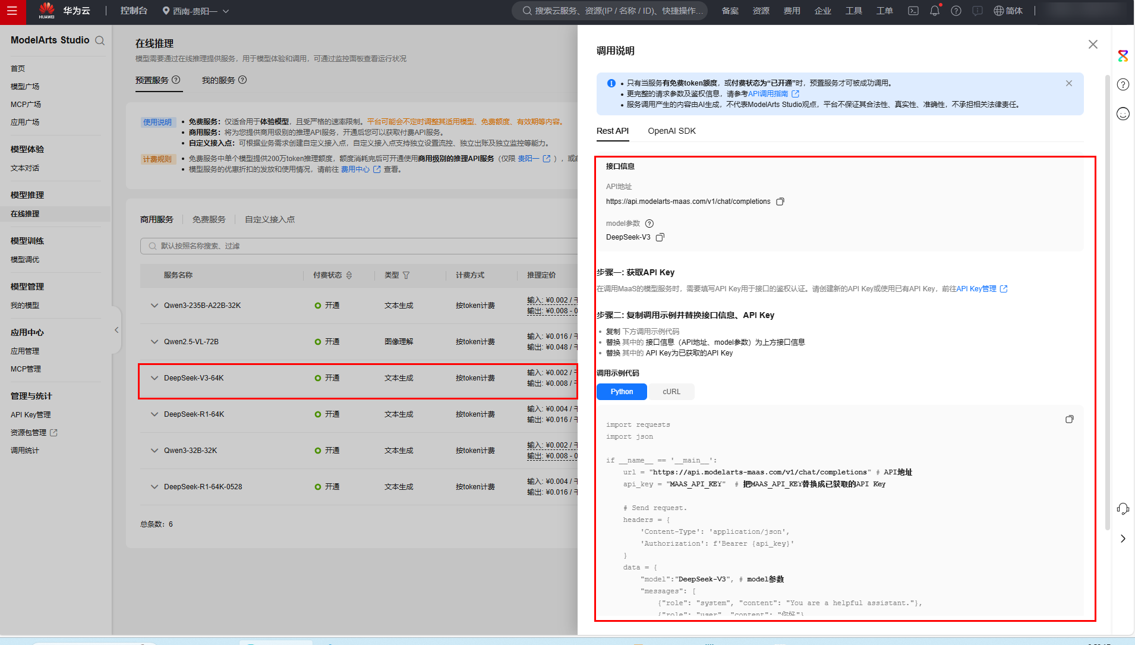Open 文本对话 in sidebar
The image size is (1135, 645).
point(25,168)
